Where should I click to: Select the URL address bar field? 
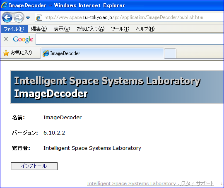coord(129,17)
